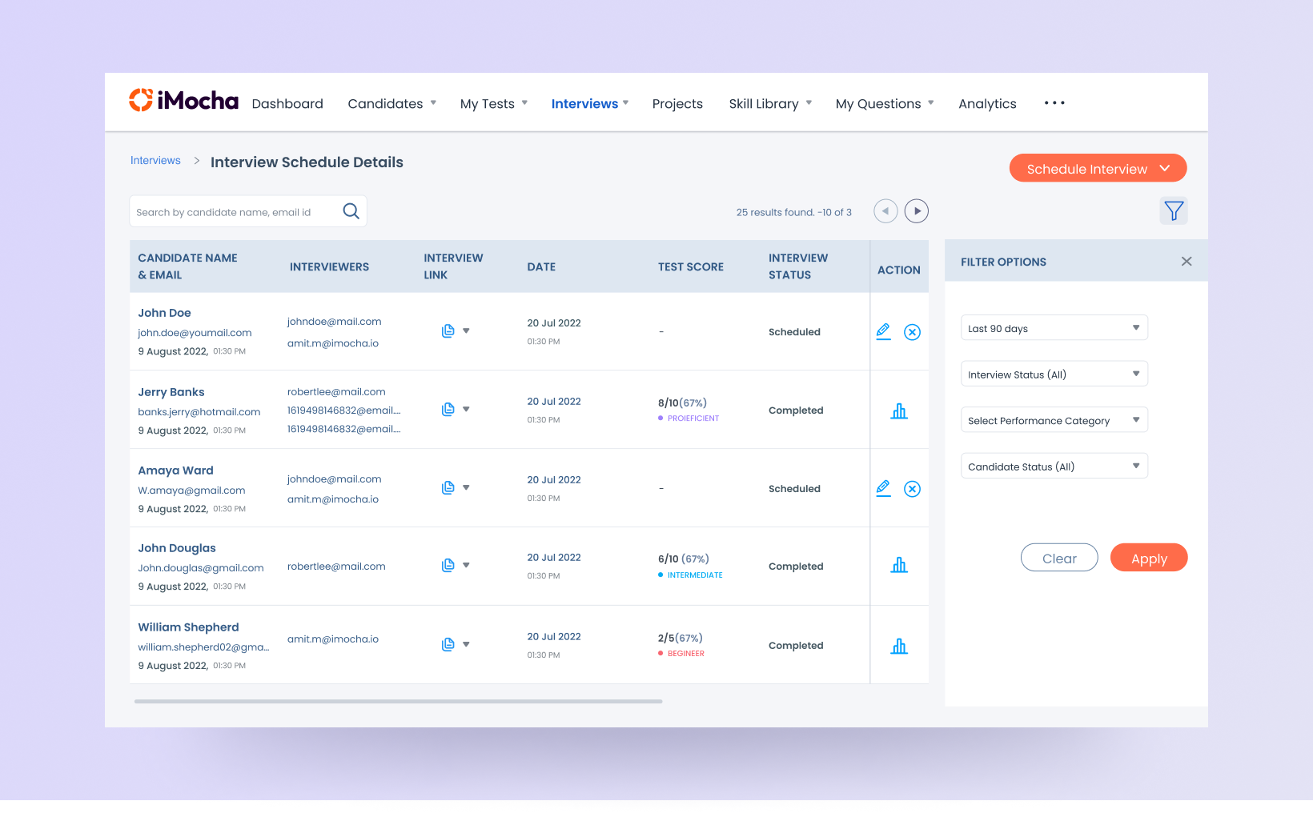The height and width of the screenshot is (817, 1313).
Task: Expand Candidate Status (All) dropdown
Action: [1054, 467]
